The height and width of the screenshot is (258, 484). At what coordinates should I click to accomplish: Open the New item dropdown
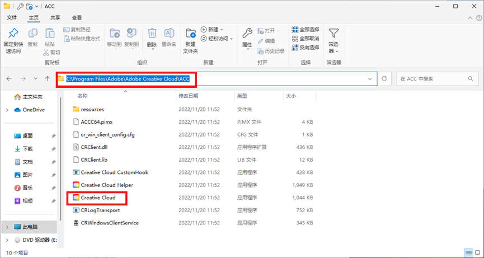212,30
